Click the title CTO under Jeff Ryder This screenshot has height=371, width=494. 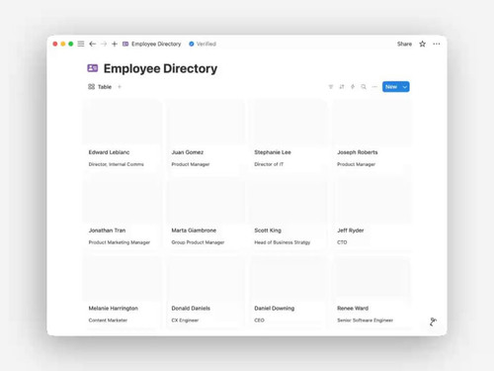(x=342, y=242)
